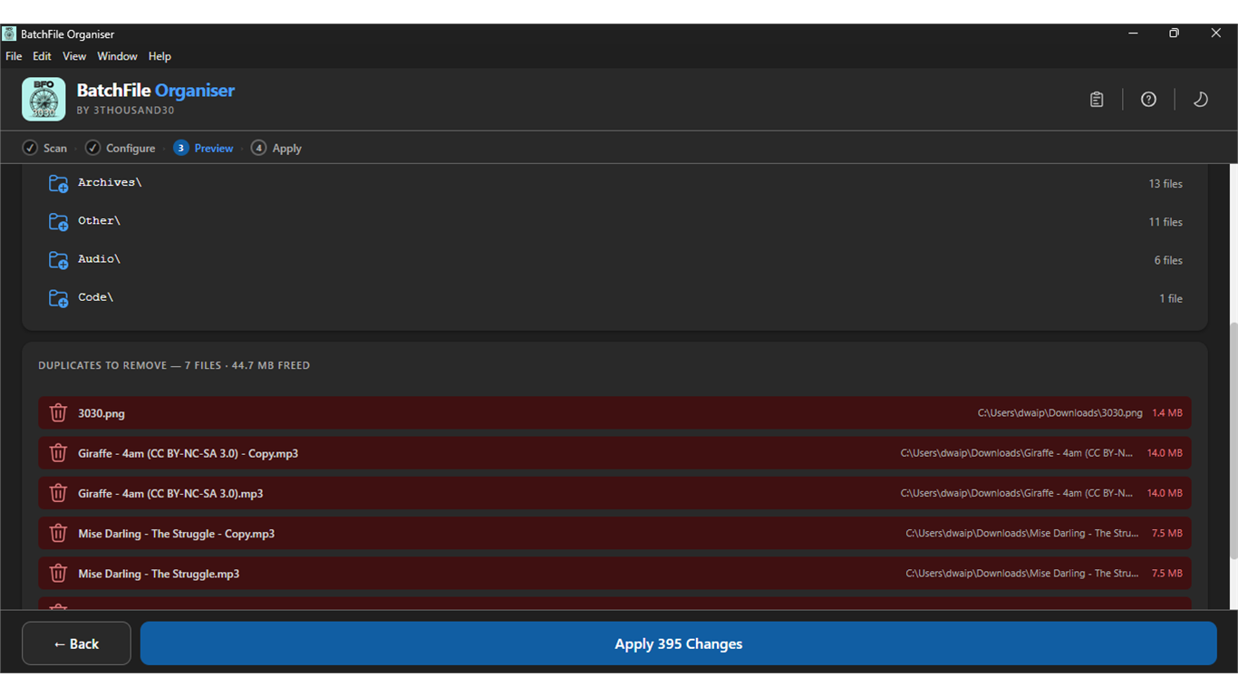Click the BY 3THOUSAND30 subtitle
Viewport: 1238px width, 696px height.
click(x=125, y=111)
